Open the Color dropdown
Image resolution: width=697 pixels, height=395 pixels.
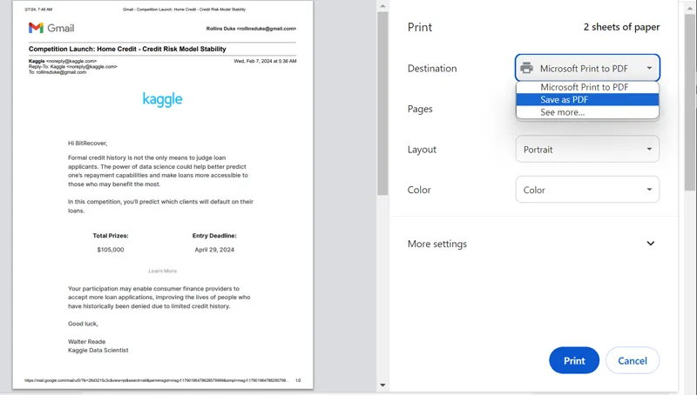587,190
